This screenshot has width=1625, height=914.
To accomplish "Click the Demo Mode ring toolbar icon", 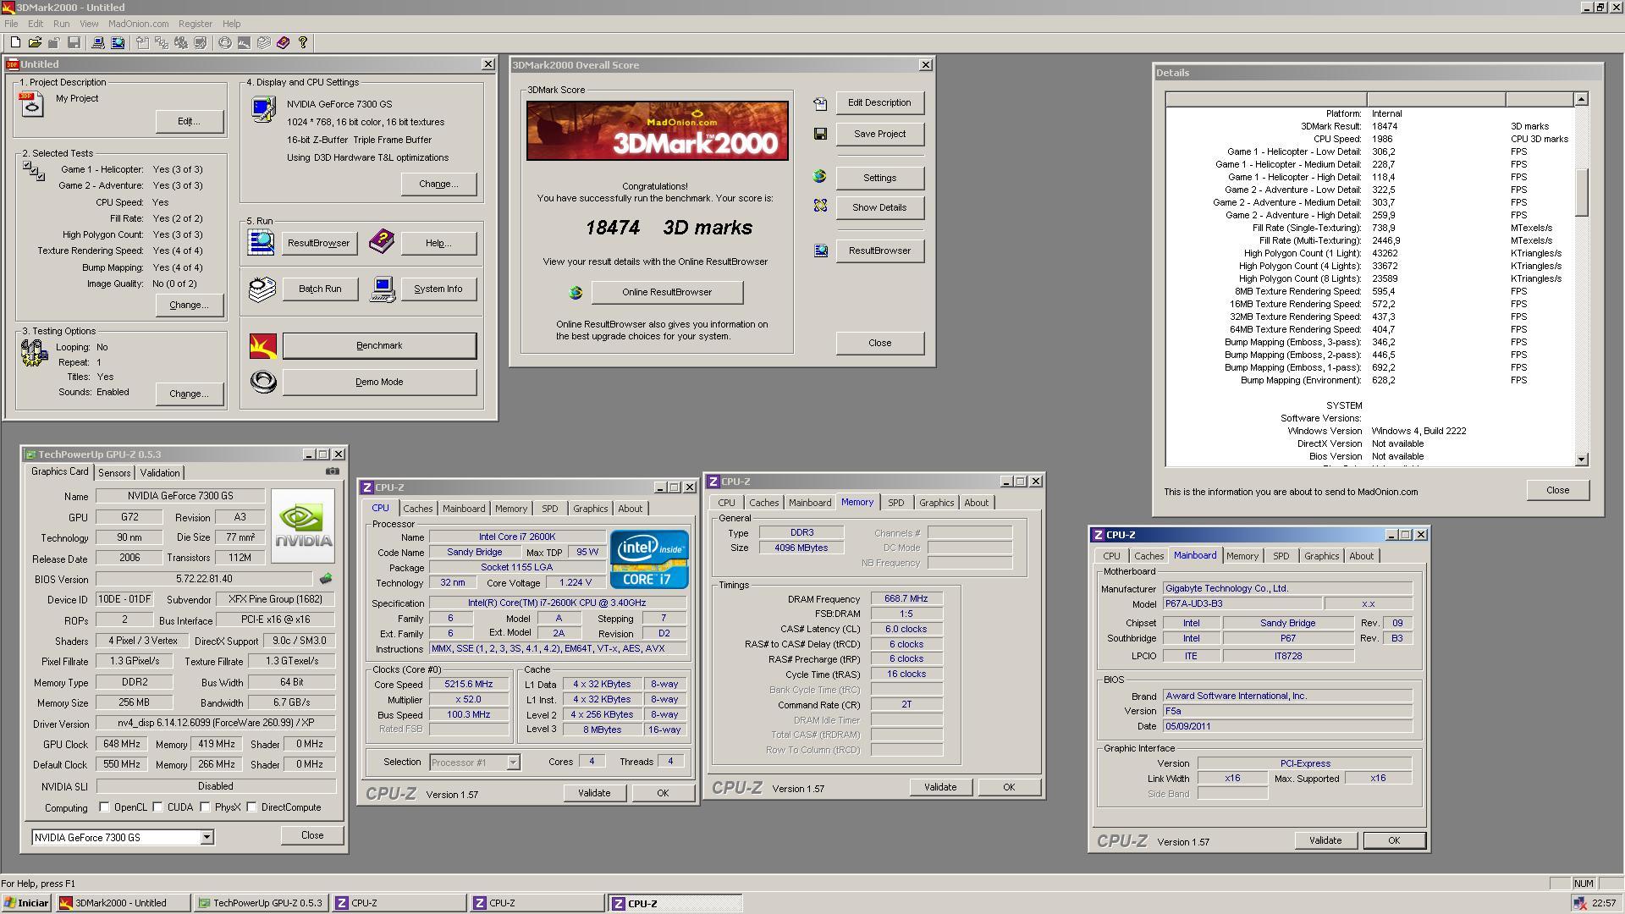I will click(225, 42).
